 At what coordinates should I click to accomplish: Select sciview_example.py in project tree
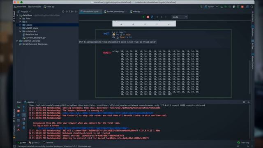point(34,37)
